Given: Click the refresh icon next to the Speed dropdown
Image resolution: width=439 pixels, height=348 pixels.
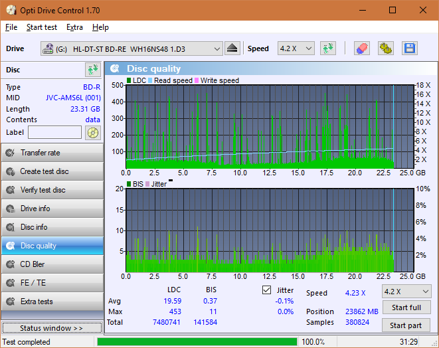Looking at the screenshot, I should [328, 48].
